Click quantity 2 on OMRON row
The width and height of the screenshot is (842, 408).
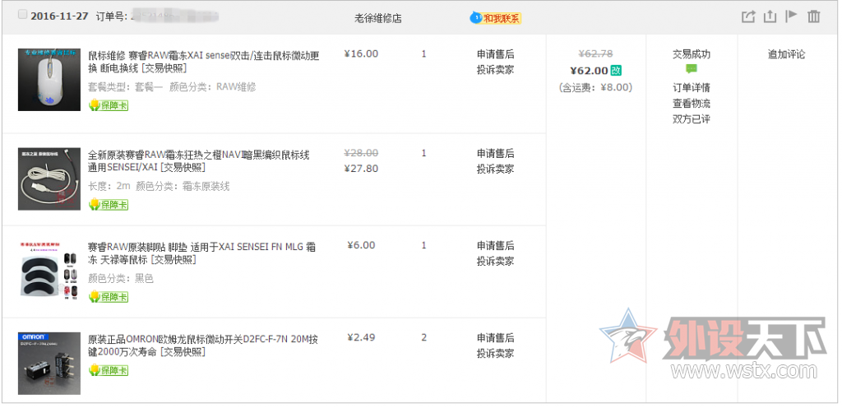point(424,338)
